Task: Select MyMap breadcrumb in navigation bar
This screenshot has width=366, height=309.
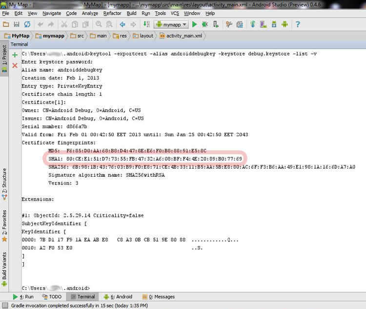Action: click(x=17, y=36)
